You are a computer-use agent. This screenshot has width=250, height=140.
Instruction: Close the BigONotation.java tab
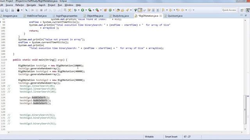coord(161,16)
